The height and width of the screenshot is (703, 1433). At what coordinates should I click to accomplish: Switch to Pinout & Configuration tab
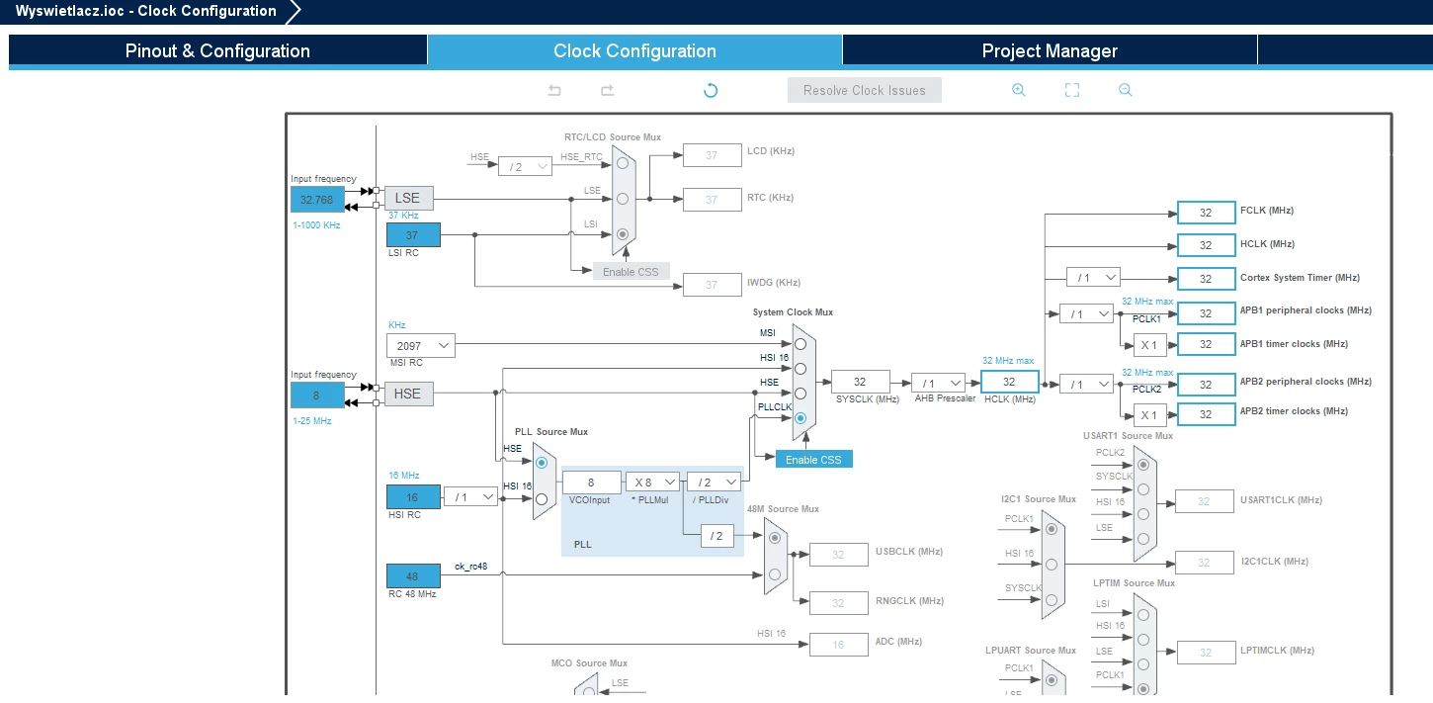point(217,50)
